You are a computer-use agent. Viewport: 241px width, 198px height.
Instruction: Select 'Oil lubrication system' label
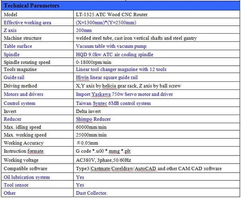coord(27,177)
